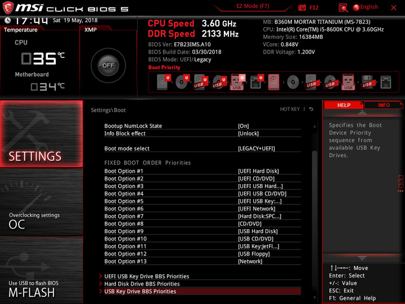Viewport: 405px width, 304px height.
Task: Open Boot Option #1 [UEFI Hard Disk] value
Action: pyautogui.click(x=258, y=171)
